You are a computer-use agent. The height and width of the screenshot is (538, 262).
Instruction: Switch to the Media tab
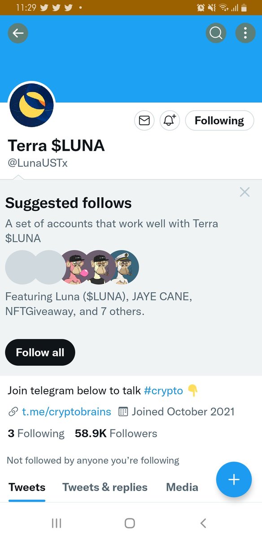point(182,487)
